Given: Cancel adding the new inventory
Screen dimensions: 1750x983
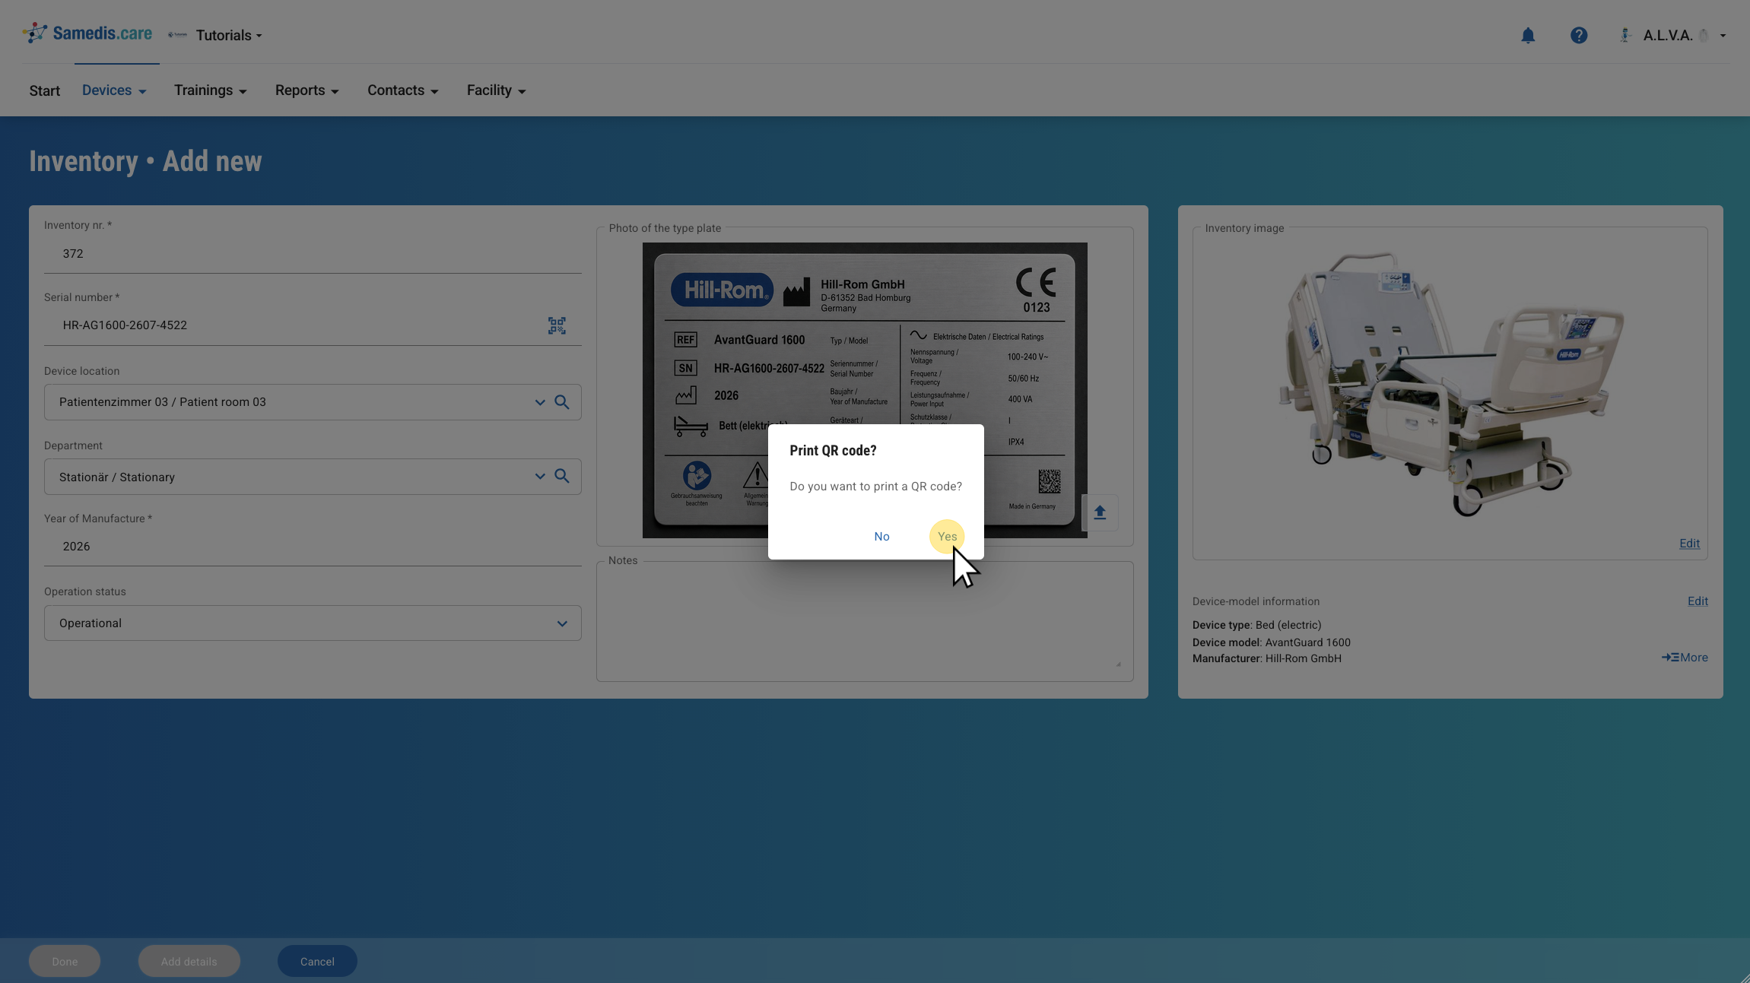Looking at the screenshot, I should pos(317,962).
